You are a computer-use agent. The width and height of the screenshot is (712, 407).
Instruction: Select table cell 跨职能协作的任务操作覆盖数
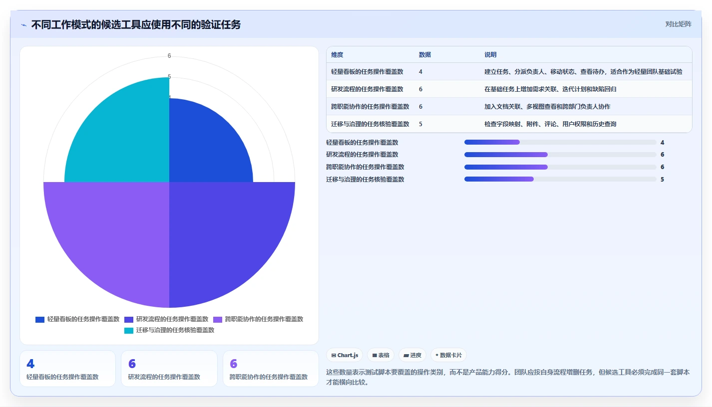(370, 107)
